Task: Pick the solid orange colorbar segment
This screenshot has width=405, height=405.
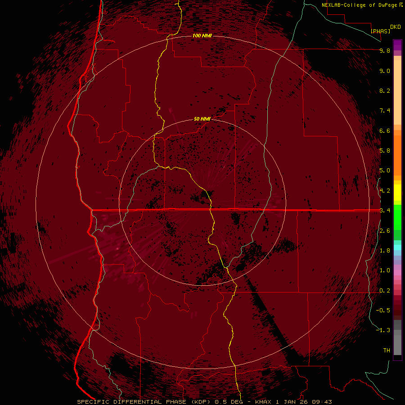Action: coord(397,155)
